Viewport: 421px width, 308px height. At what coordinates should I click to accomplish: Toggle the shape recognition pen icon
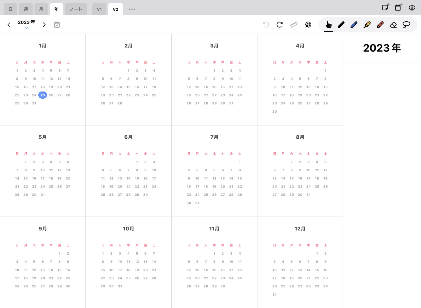(x=308, y=25)
